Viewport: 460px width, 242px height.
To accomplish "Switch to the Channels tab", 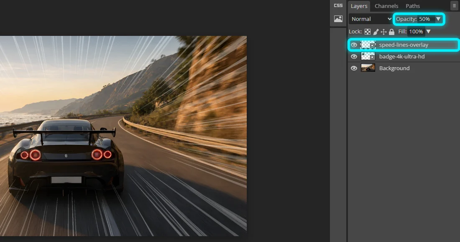I will 386,6.
